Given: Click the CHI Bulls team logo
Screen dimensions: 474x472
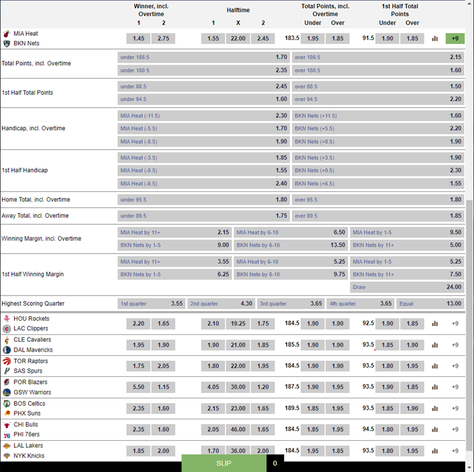Looking at the screenshot, I should point(7,425).
